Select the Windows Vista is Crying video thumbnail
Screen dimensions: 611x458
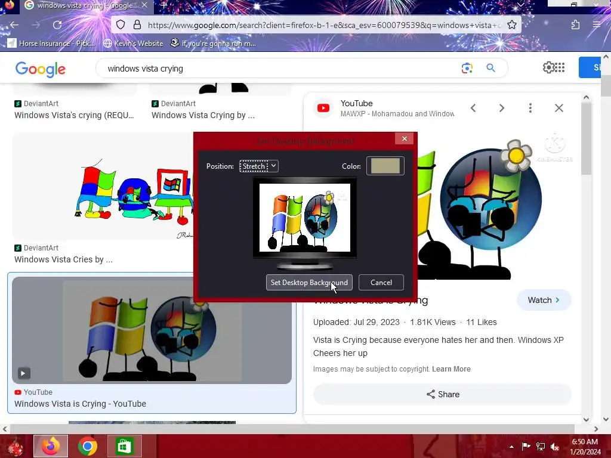pyautogui.click(x=152, y=330)
